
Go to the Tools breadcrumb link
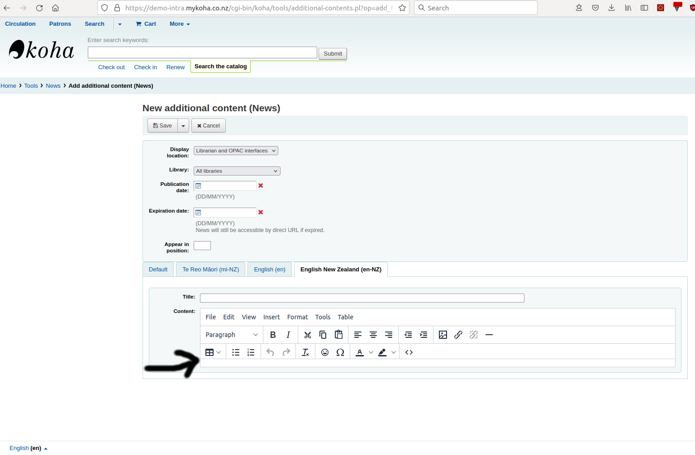pos(31,86)
